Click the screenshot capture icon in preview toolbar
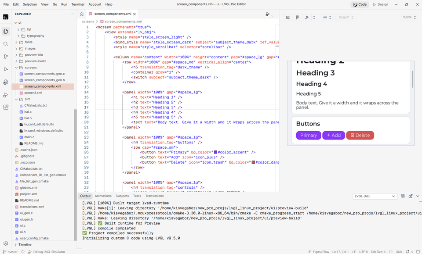Image resolution: width=422 pixels, height=254 pixels. point(287,17)
